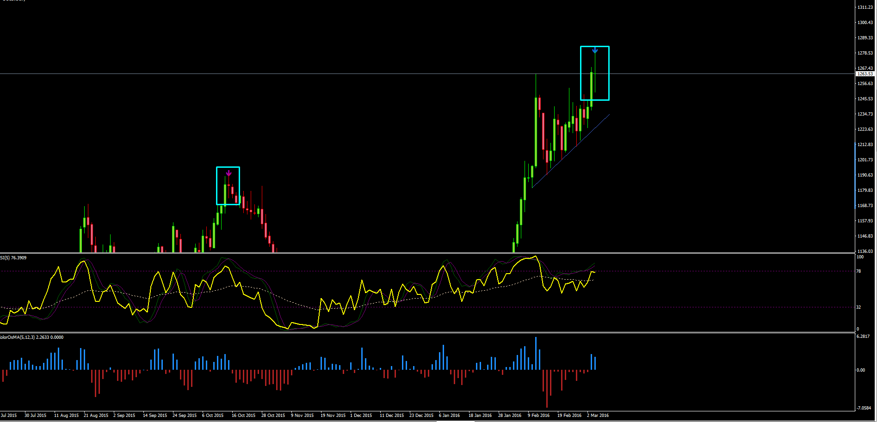Click the RSI scale 100 label
Image resolution: width=877 pixels, height=422 pixels.
(x=860, y=257)
